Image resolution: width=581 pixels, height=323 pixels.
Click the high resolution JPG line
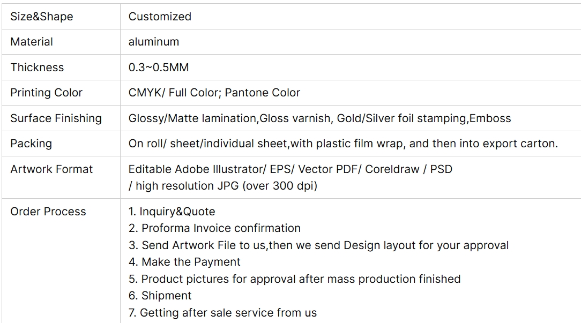coord(223,186)
